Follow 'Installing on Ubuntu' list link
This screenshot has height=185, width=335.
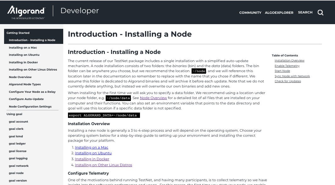[93, 153]
